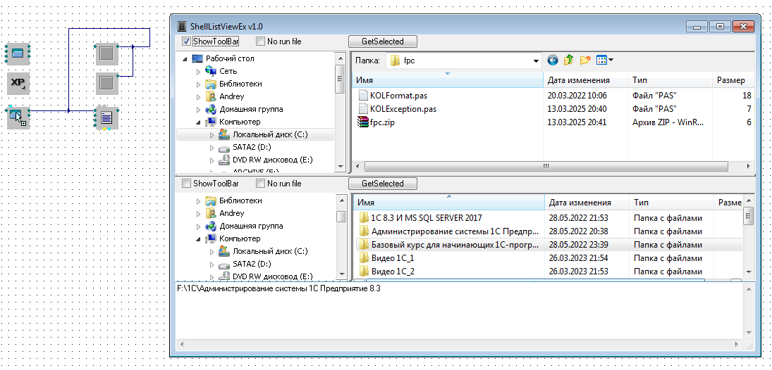This screenshot has height=370, width=772.
Task: Uncheck the checked ShowToolBar checkbox
Action: [x=187, y=42]
